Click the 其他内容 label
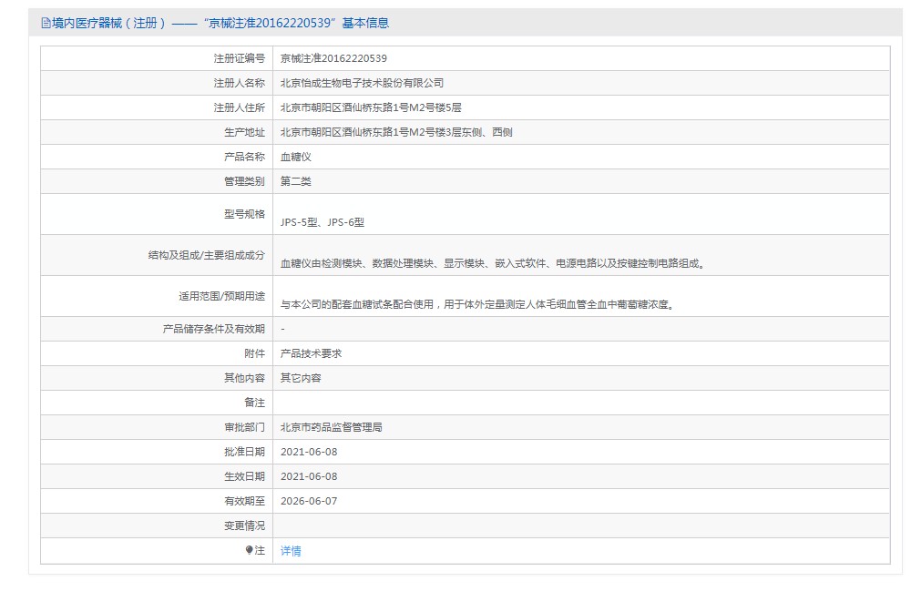The height and width of the screenshot is (592, 911). [244, 378]
